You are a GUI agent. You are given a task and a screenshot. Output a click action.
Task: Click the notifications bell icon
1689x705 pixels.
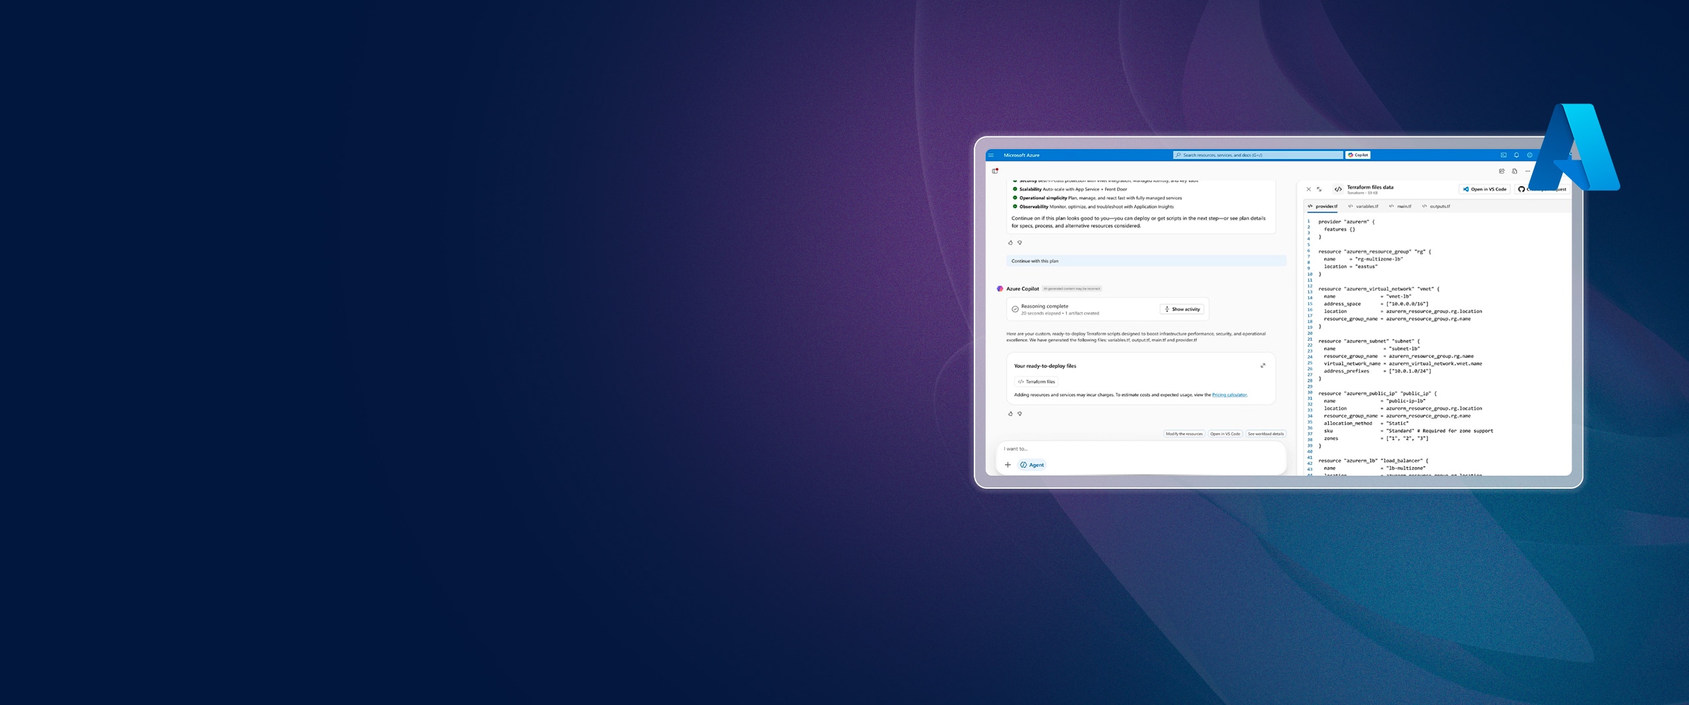point(1516,156)
